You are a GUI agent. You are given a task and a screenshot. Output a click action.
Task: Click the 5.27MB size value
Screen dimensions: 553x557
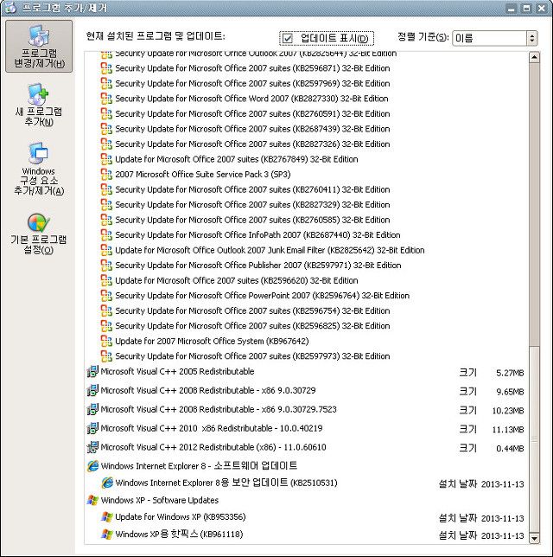click(510, 373)
